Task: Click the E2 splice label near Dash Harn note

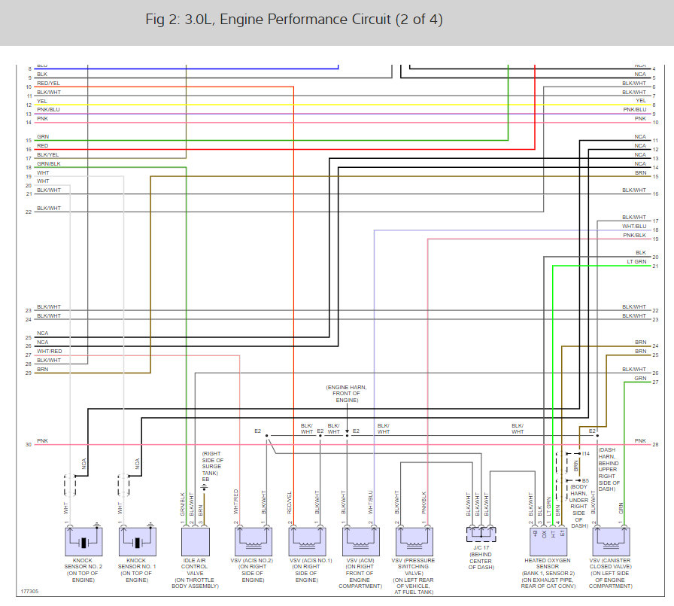Action: (592, 431)
